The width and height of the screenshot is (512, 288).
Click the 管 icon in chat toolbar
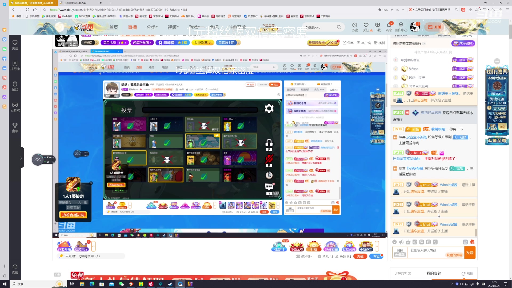tap(422, 242)
